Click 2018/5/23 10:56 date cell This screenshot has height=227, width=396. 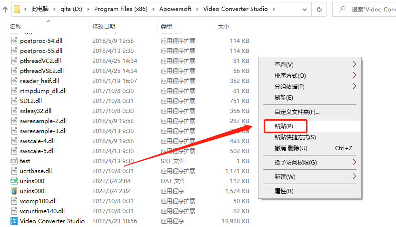click(115, 221)
